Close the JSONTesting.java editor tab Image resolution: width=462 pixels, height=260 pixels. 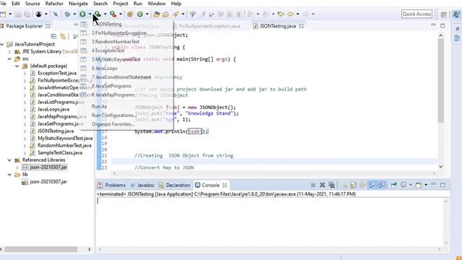pyautogui.click(x=301, y=26)
